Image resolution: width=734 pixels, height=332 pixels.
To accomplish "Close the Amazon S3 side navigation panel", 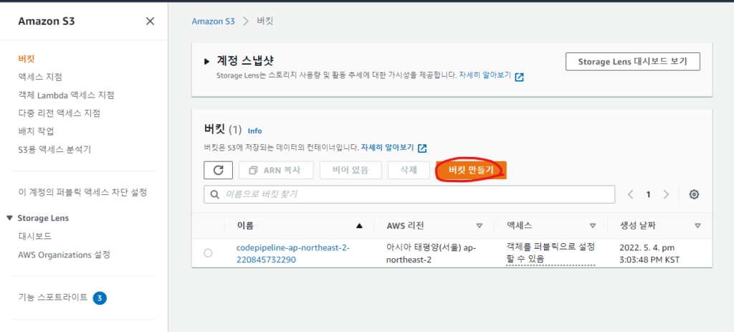I will 150,21.
